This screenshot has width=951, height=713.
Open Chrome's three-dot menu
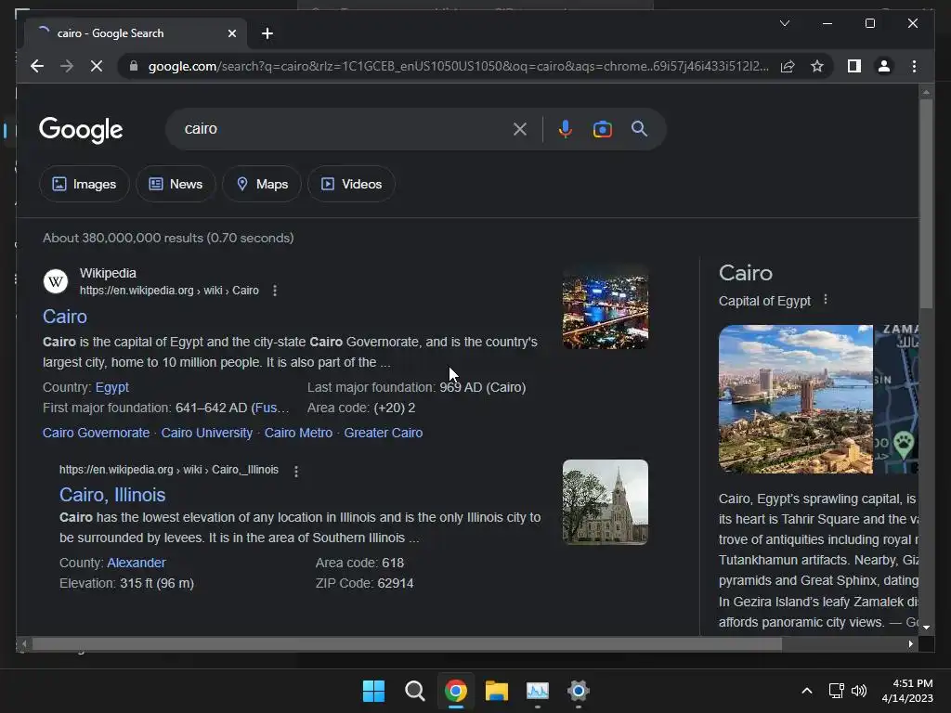[x=915, y=66]
